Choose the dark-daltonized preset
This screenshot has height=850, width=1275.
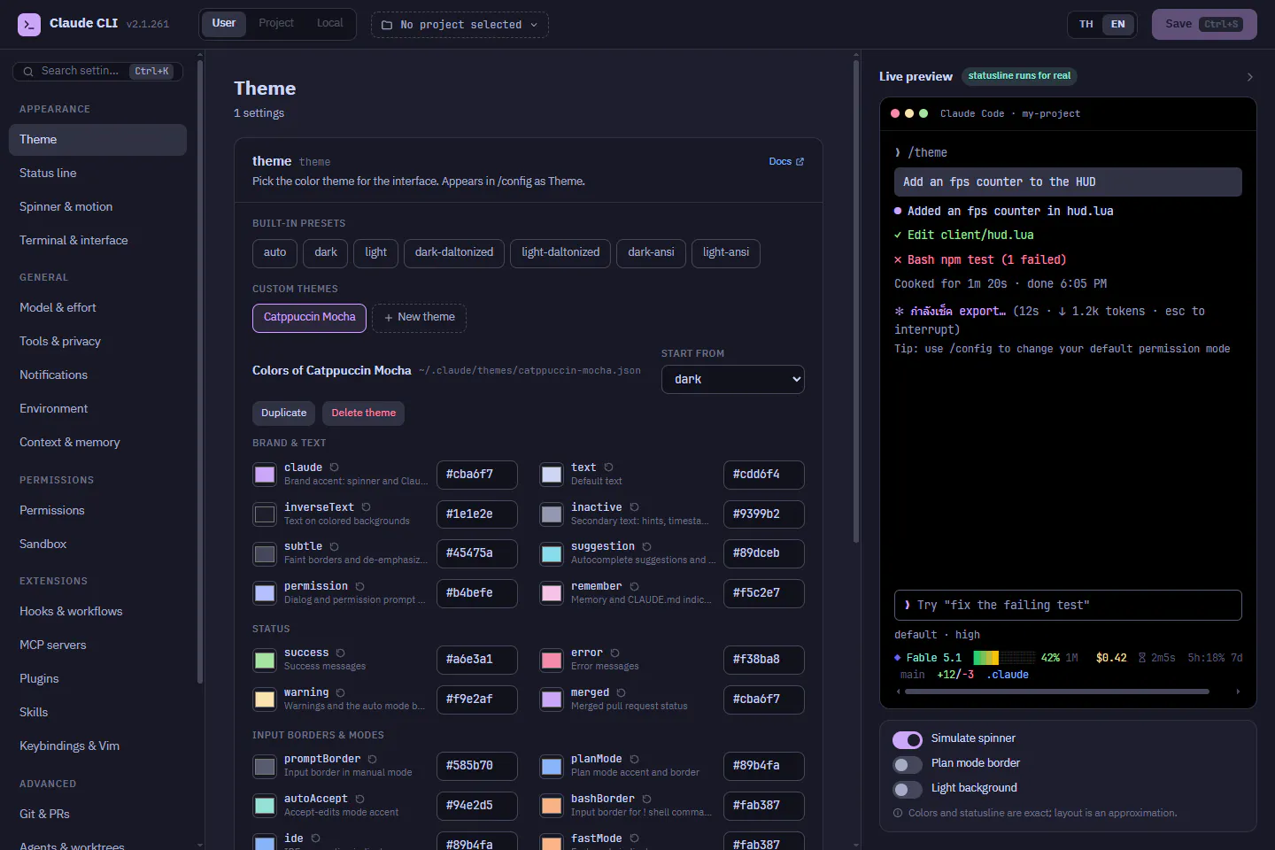point(454,253)
